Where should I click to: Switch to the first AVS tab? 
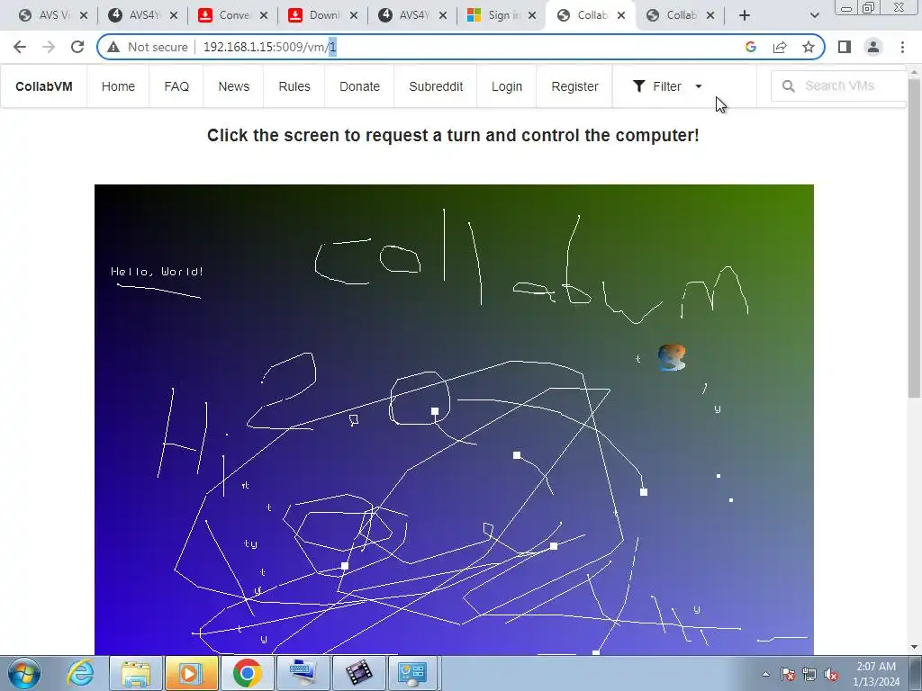point(51,15)
